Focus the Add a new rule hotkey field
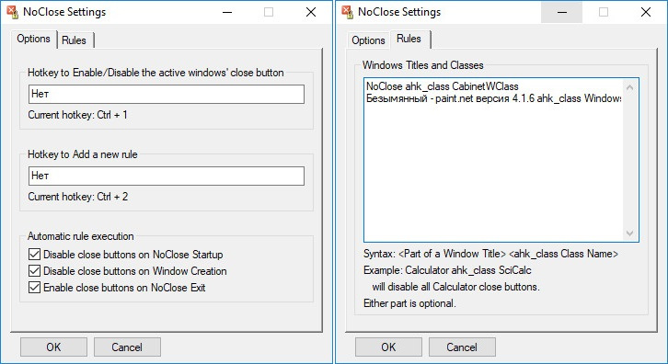Viewport: 668px width, 364px height. tap(167, 176)
